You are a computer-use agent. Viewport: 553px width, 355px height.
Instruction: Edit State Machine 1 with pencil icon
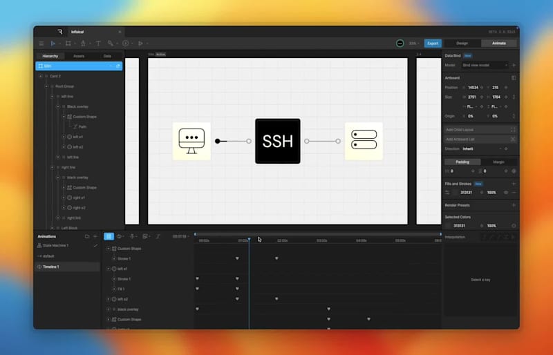click(x=95, y=245)
